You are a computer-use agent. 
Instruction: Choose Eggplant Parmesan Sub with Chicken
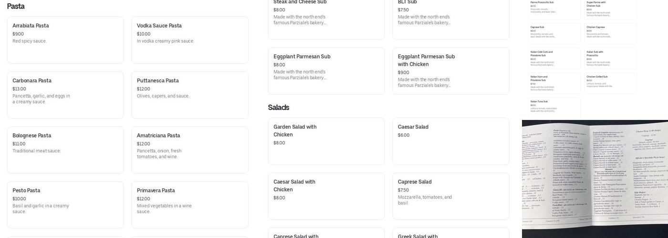pyautogui.click(x=450, y=70)
